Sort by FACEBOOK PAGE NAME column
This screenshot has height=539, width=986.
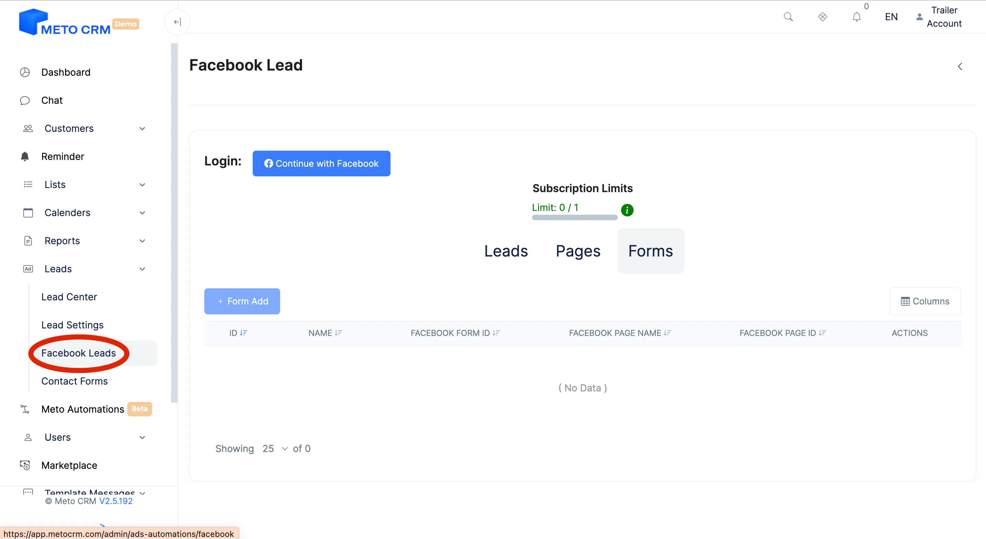[x=620, y=333]
